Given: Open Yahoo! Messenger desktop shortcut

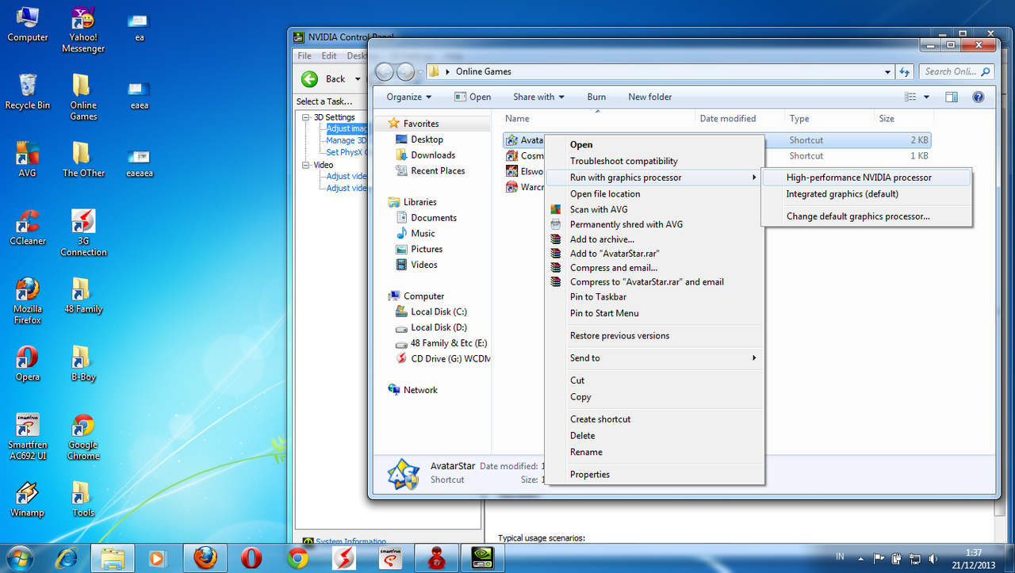Looking at the screenshot, I should [x=83, y=30].
